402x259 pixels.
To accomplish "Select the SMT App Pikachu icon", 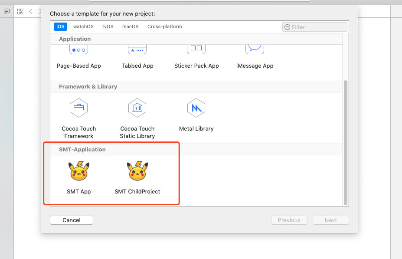I will pos(79,171).
